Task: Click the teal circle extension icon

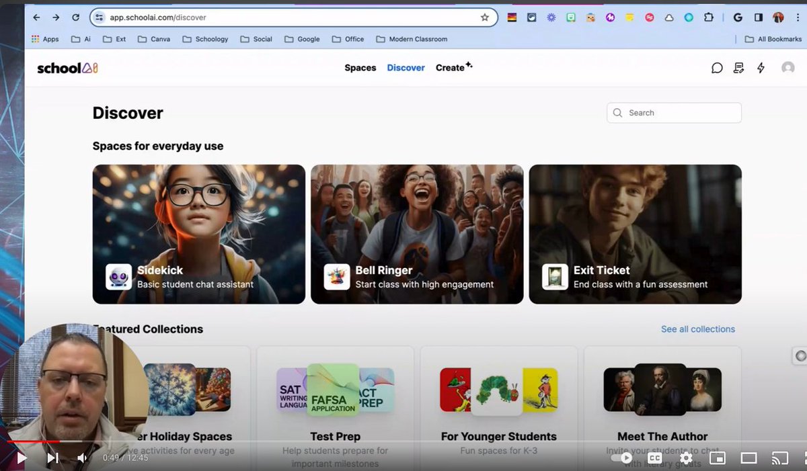Action: 689,17
